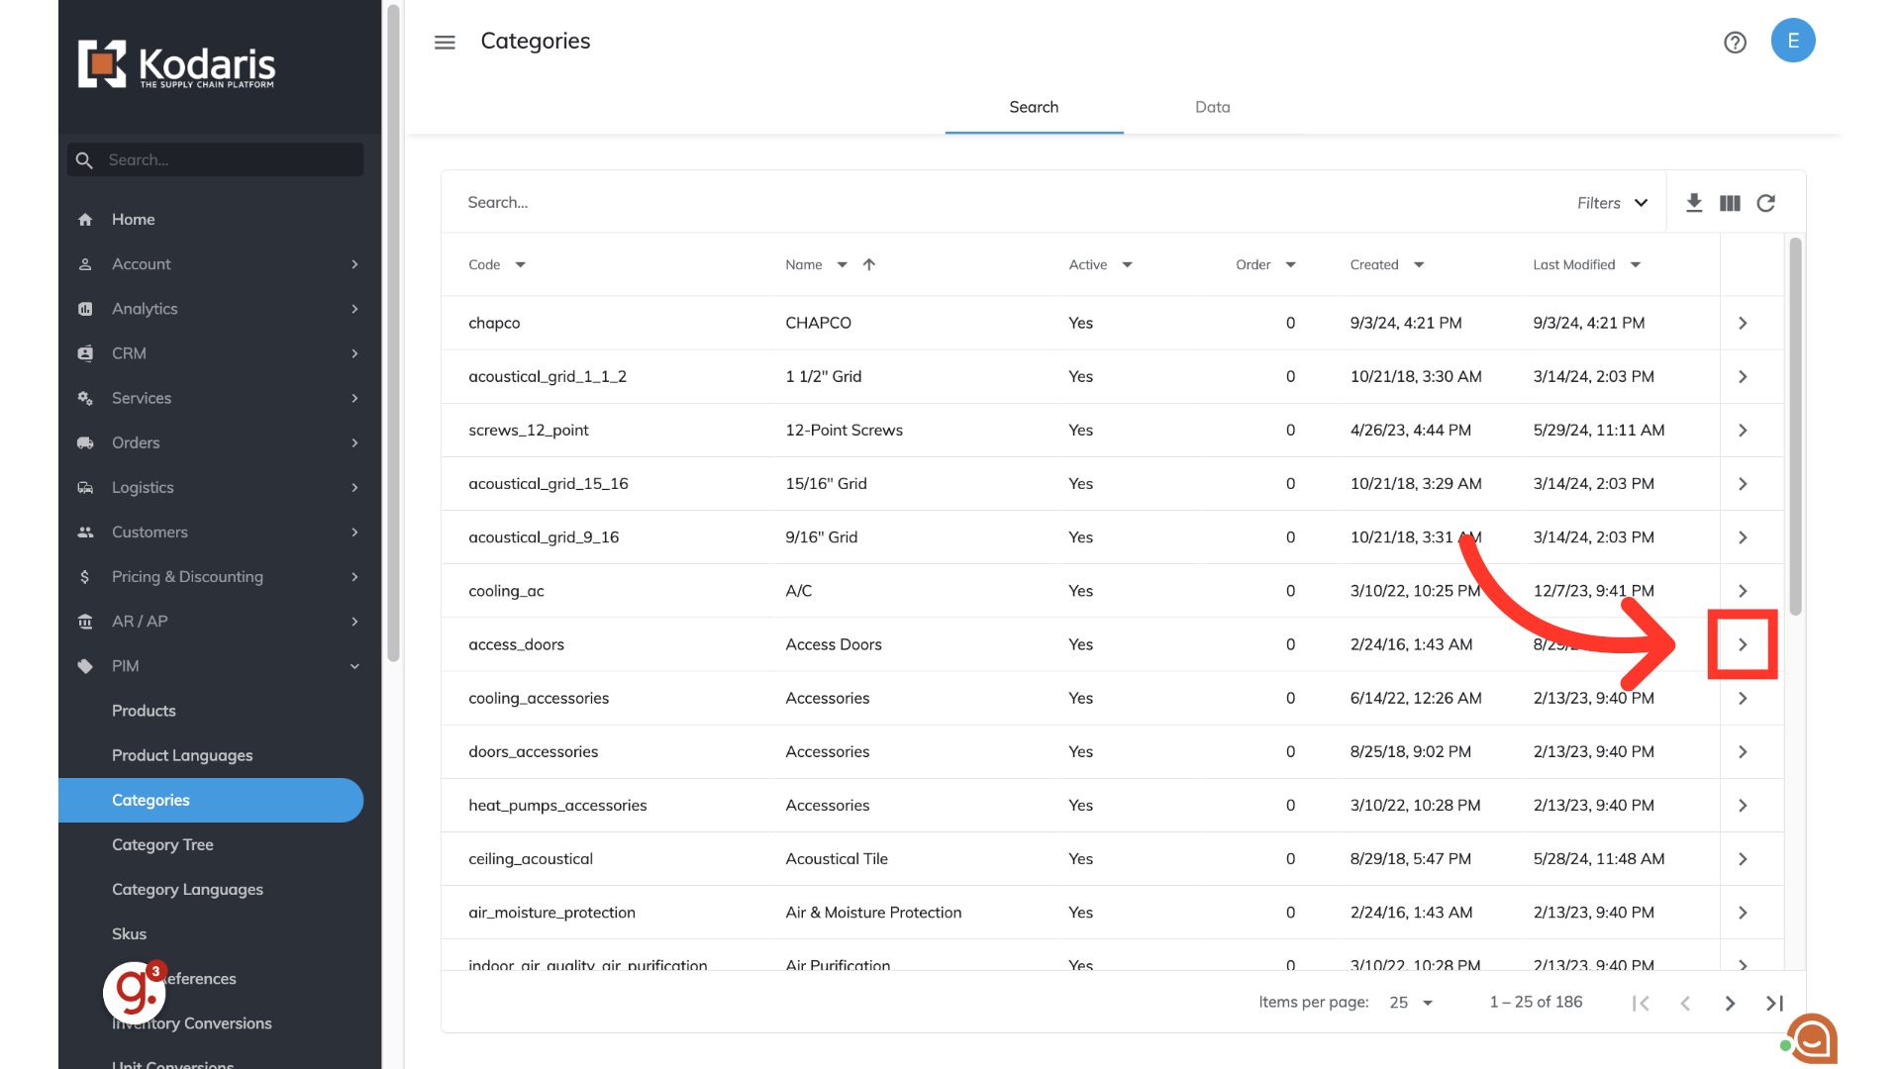
Task: Click the user avatar E icon
Action: 1792,41
